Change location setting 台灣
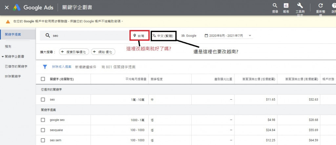 [x=139, y=36]
